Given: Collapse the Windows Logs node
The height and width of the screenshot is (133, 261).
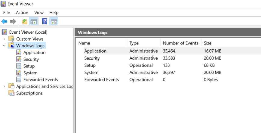Looking at the screenshot, I should 4,46.
